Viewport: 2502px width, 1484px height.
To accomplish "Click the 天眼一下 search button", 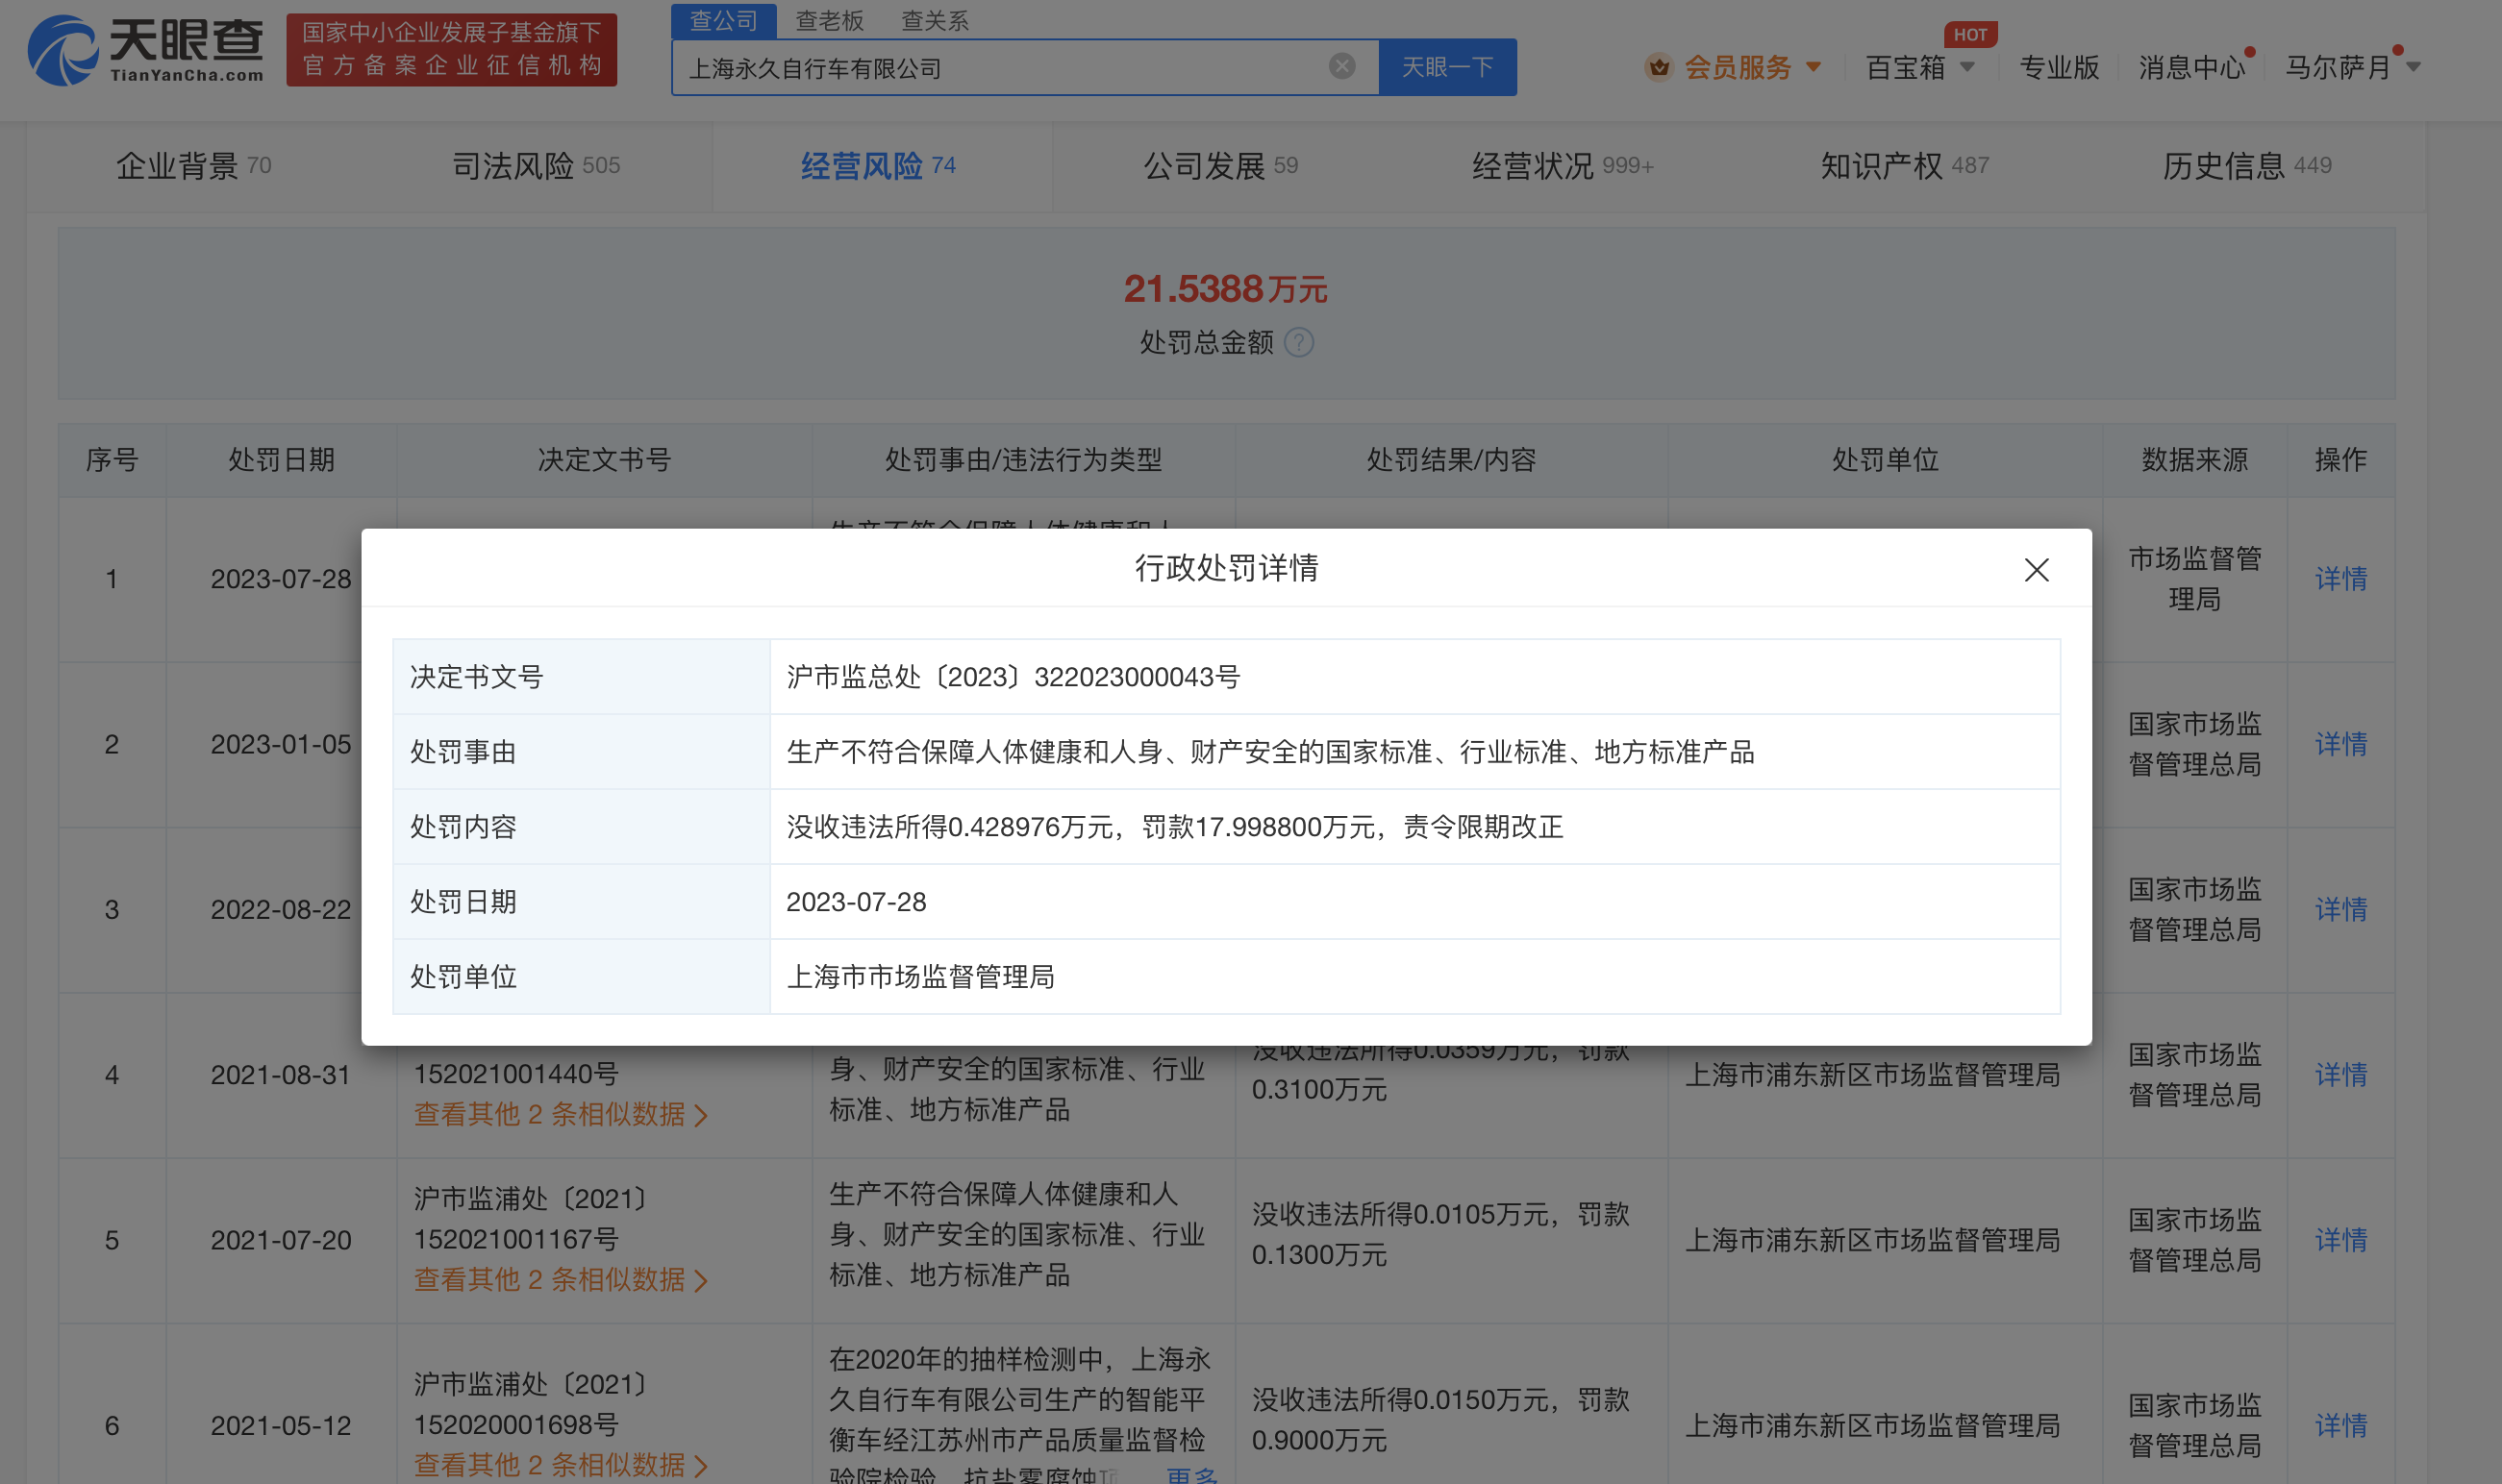I will [1446, 67].
